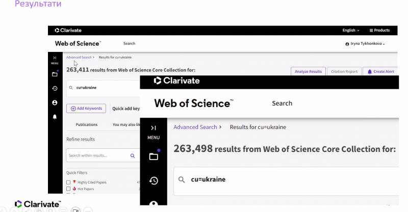
Task: Click the profile icon in small background sidebar
Action: [55, 103]
